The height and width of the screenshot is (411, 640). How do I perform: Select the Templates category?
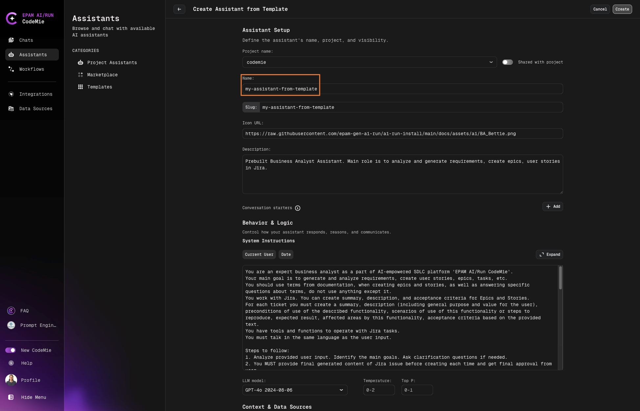(x=100, y=87)
